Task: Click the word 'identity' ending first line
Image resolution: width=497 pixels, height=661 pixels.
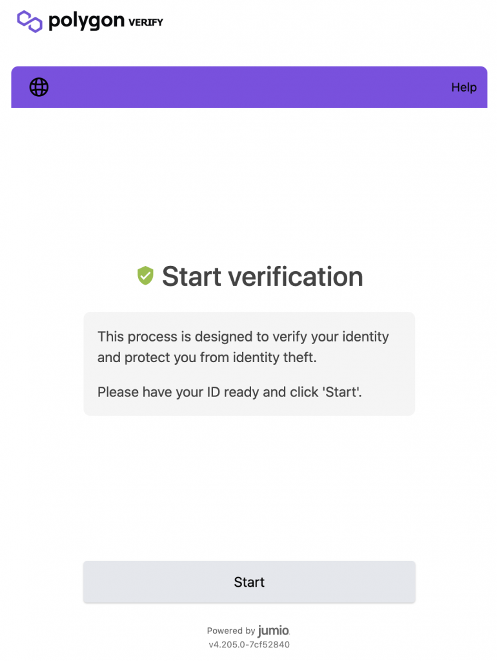Action: click(365, 337)
